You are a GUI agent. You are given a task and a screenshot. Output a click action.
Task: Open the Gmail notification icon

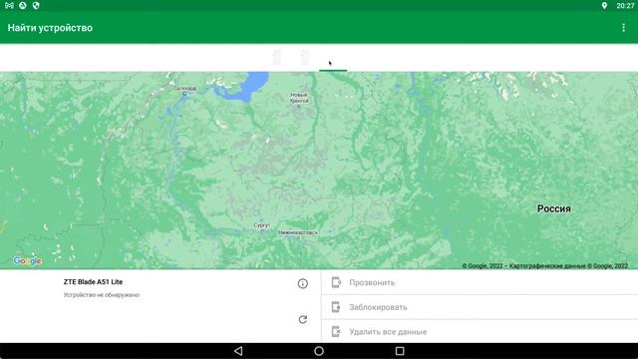click(9, 5)
